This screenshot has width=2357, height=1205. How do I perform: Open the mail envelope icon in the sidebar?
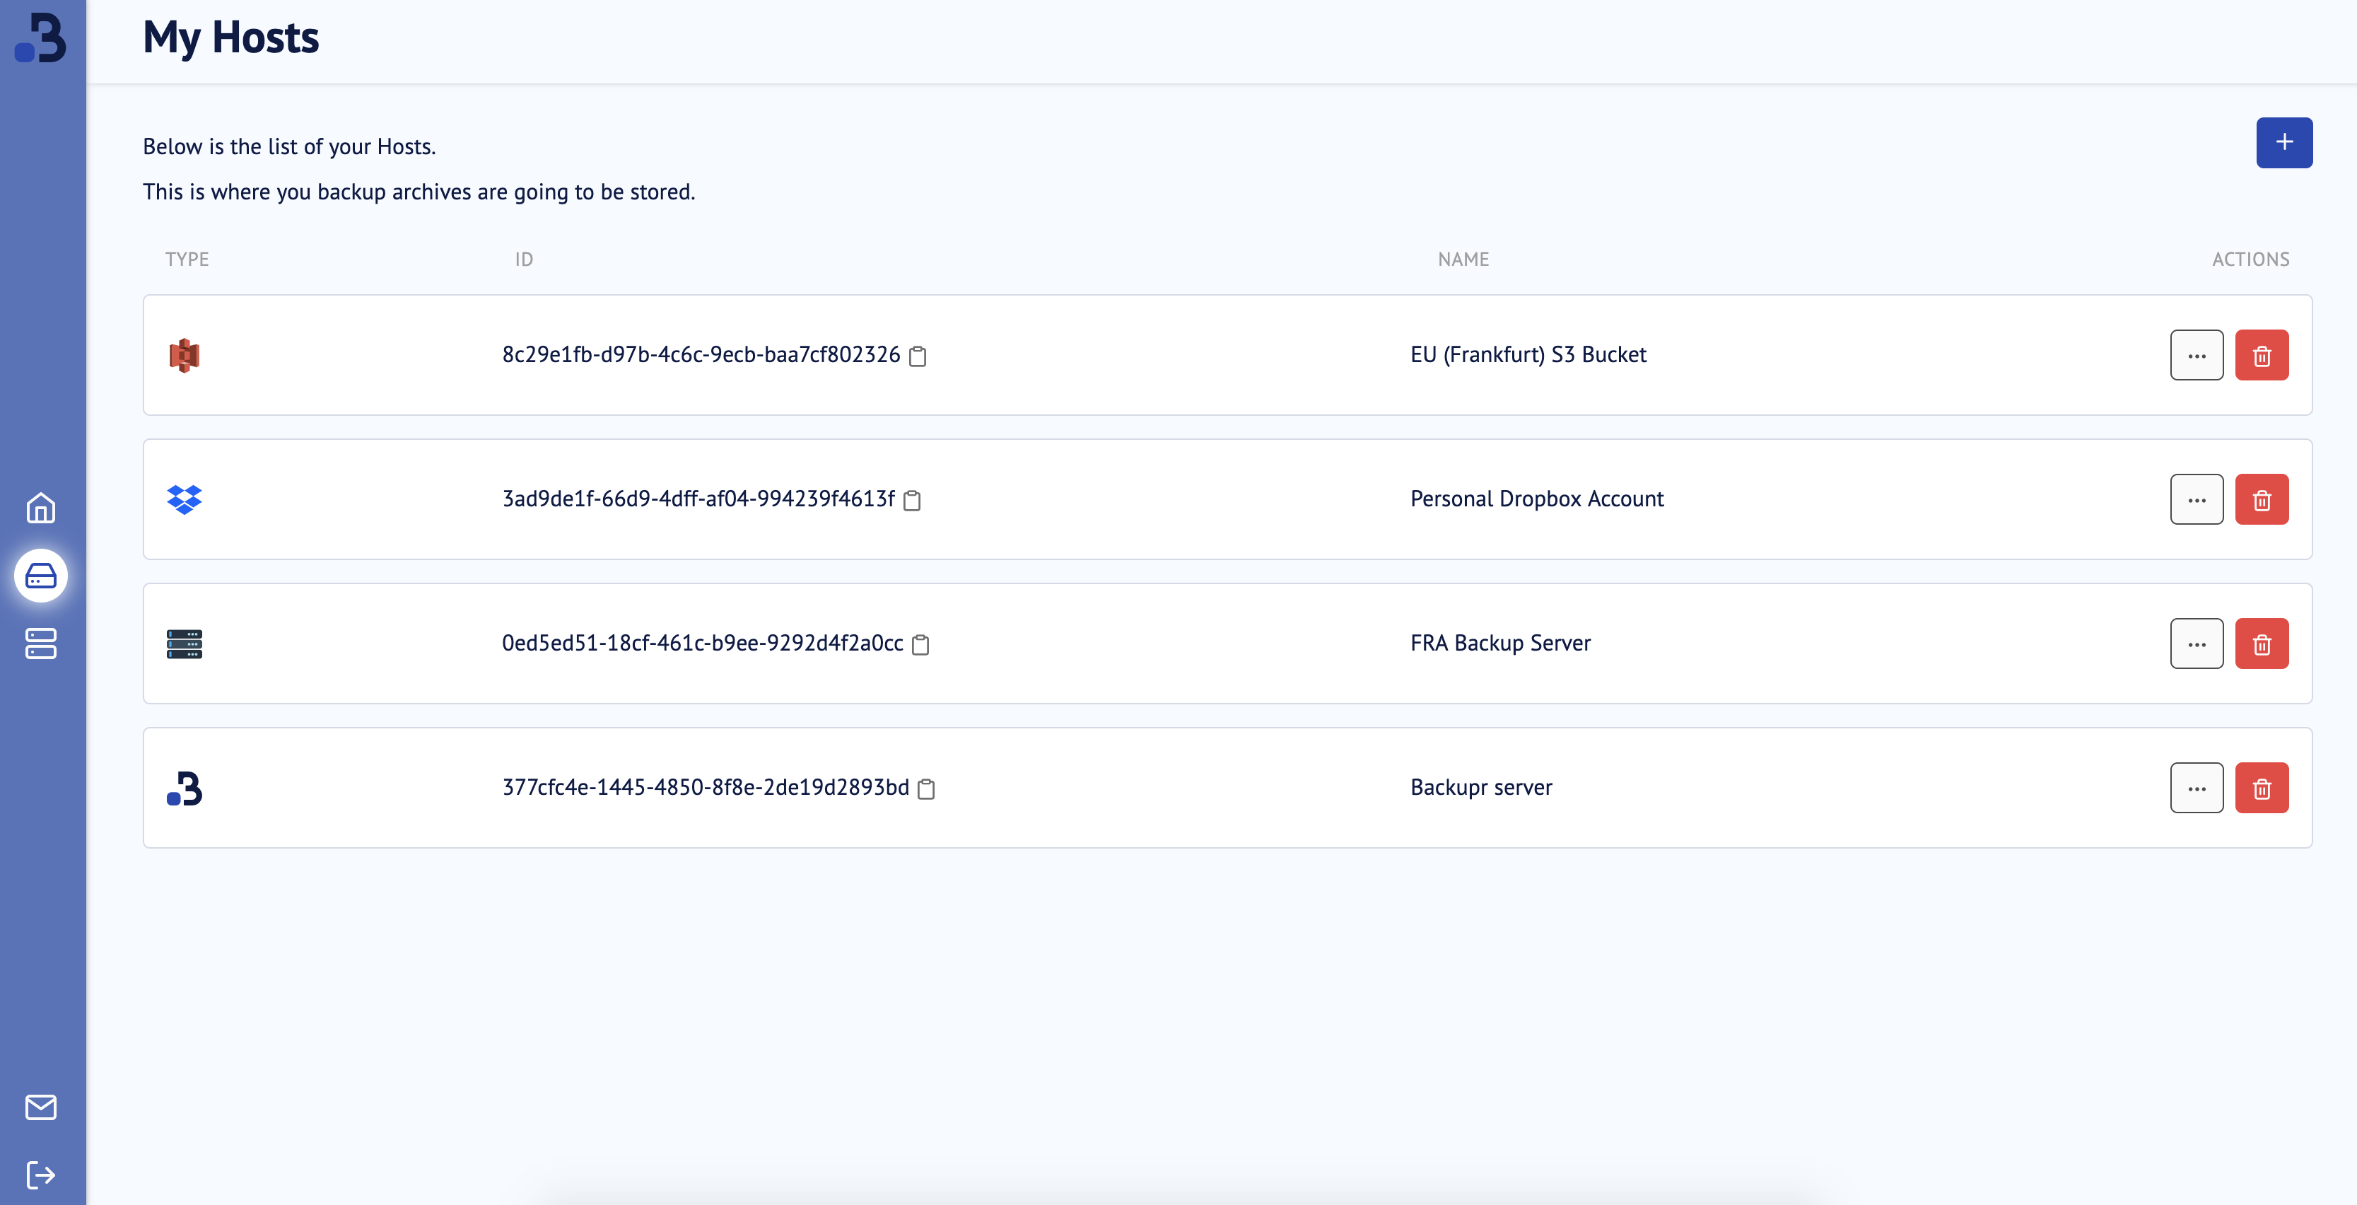(41, 1107)
